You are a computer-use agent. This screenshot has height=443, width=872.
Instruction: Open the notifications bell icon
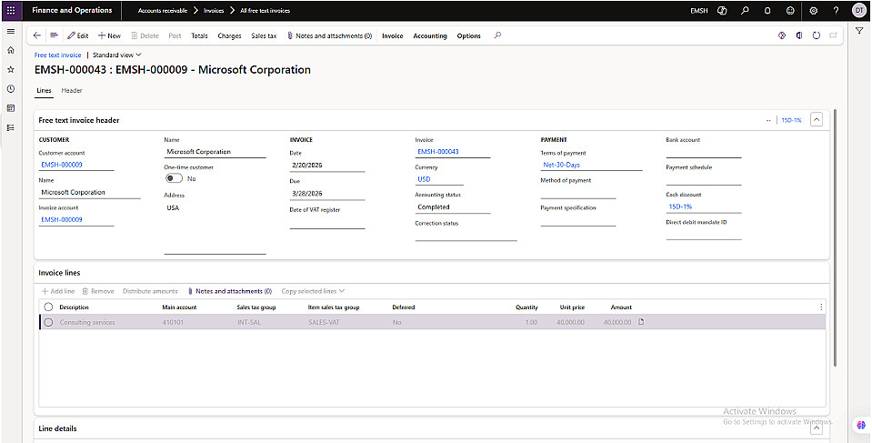pos(767,10)
